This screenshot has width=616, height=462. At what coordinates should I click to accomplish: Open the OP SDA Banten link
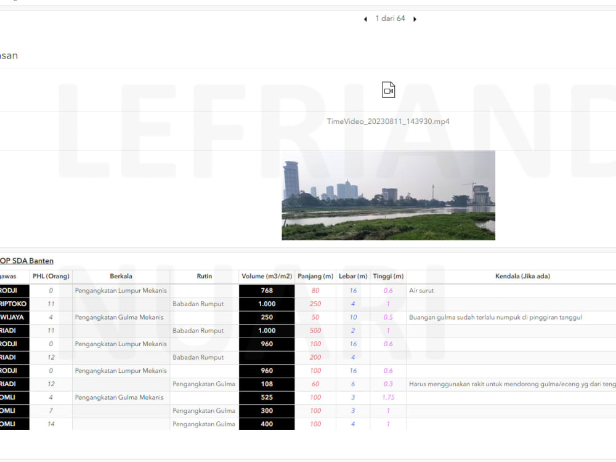point(26,261)
